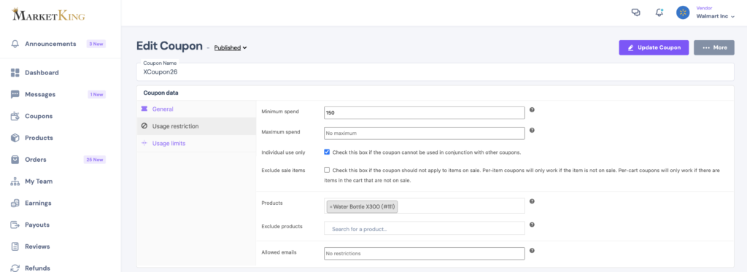Click the Reviews clipboard icon
The image size is (747, 272).
pos(15,246)
